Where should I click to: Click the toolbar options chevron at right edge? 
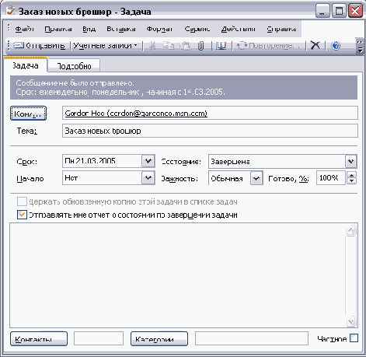[x=360, y=46]
